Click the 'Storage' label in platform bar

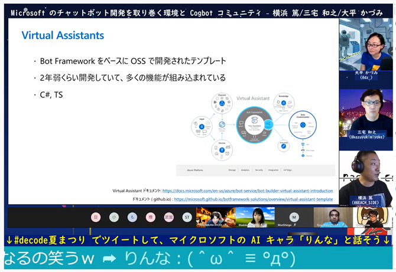pyautogui.click(x=232, y=170)
